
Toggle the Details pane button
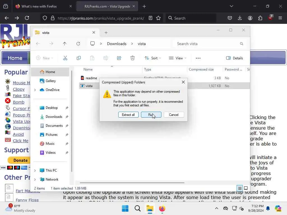(x=235, y=58)
